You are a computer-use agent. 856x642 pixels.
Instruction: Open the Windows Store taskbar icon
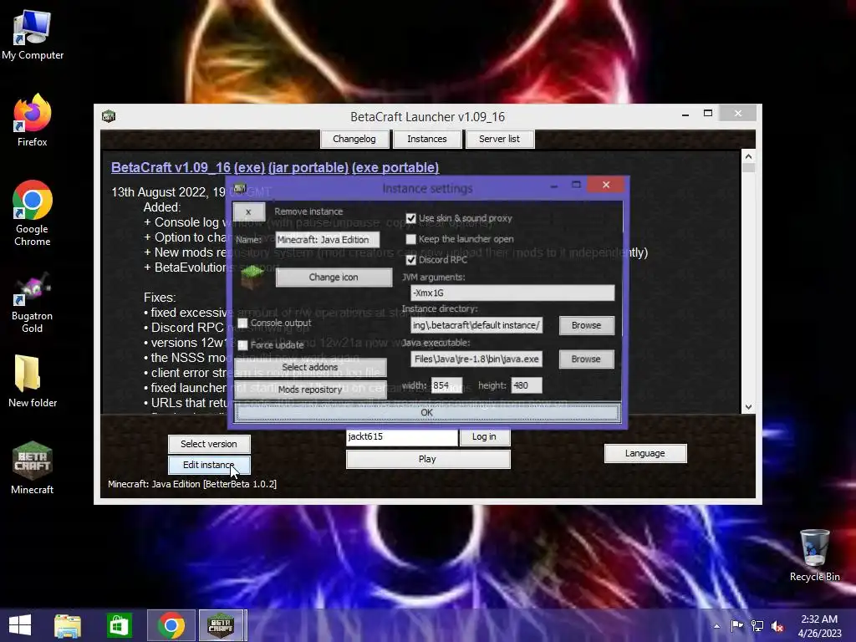point(119,625)
